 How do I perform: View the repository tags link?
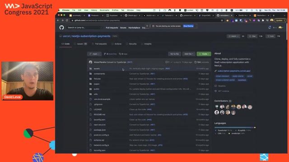click(123, 54)
